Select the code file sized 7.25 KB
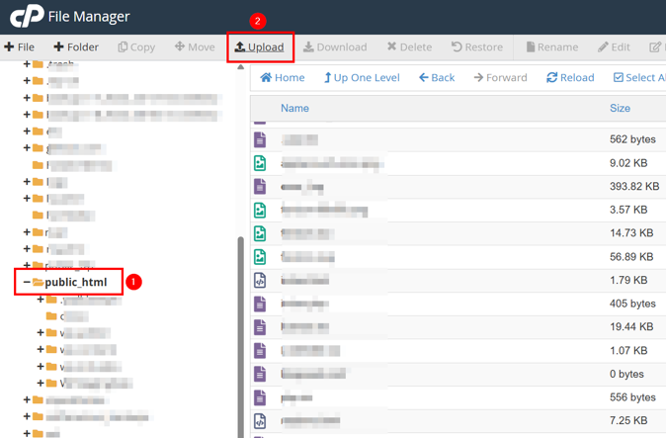 (x=458, y=421)
